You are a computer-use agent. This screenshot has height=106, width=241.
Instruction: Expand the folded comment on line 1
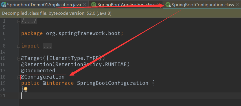(19, 21)
